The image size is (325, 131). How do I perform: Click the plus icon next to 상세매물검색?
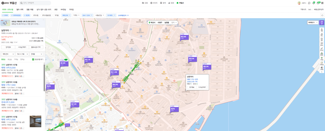(128, 15)
